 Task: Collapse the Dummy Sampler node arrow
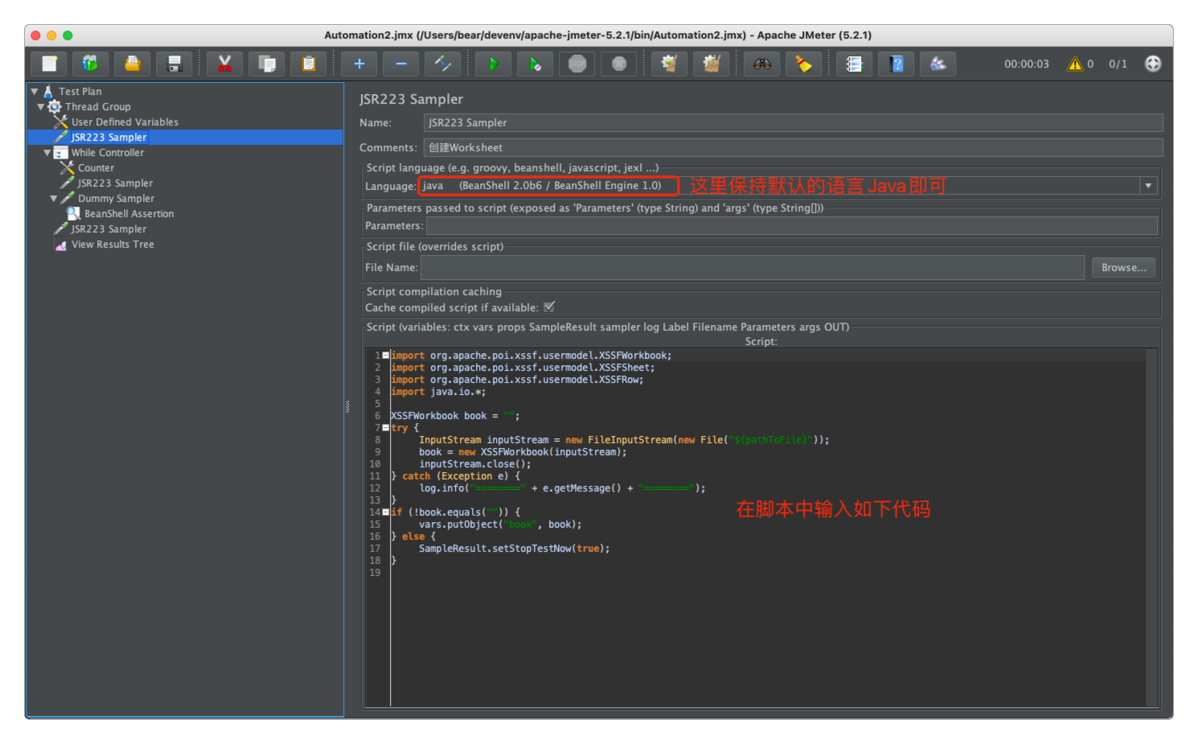(x=54, y=199)
